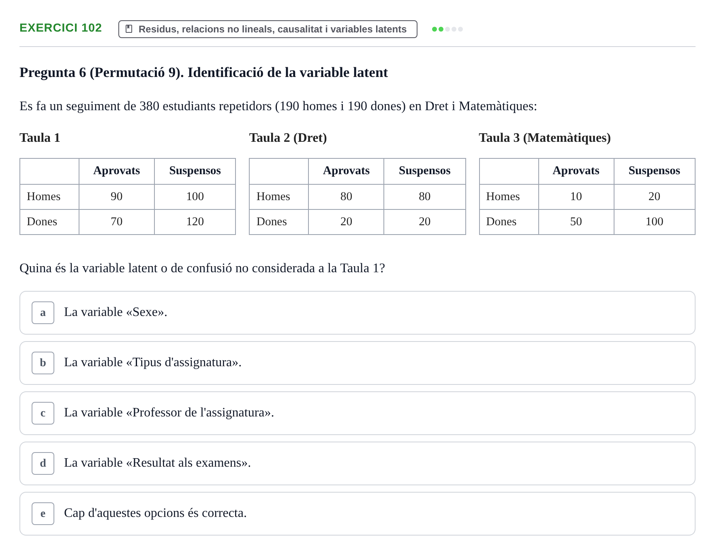The height and width of the screenshot is (555, 715).
Task: Click the letter badge 'b'
Action: tap(43, 363)
